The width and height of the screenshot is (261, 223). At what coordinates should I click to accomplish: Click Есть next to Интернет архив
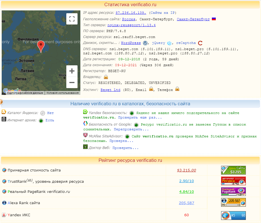click(50, 120)
